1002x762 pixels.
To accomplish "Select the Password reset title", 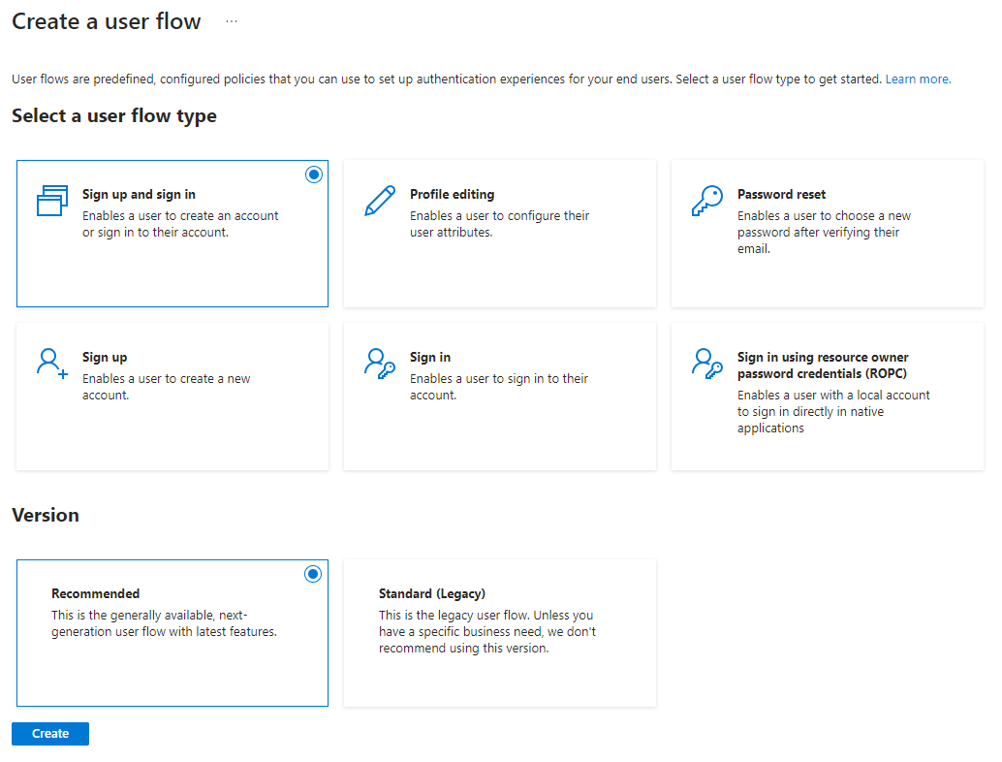I will tap(781, 194).
